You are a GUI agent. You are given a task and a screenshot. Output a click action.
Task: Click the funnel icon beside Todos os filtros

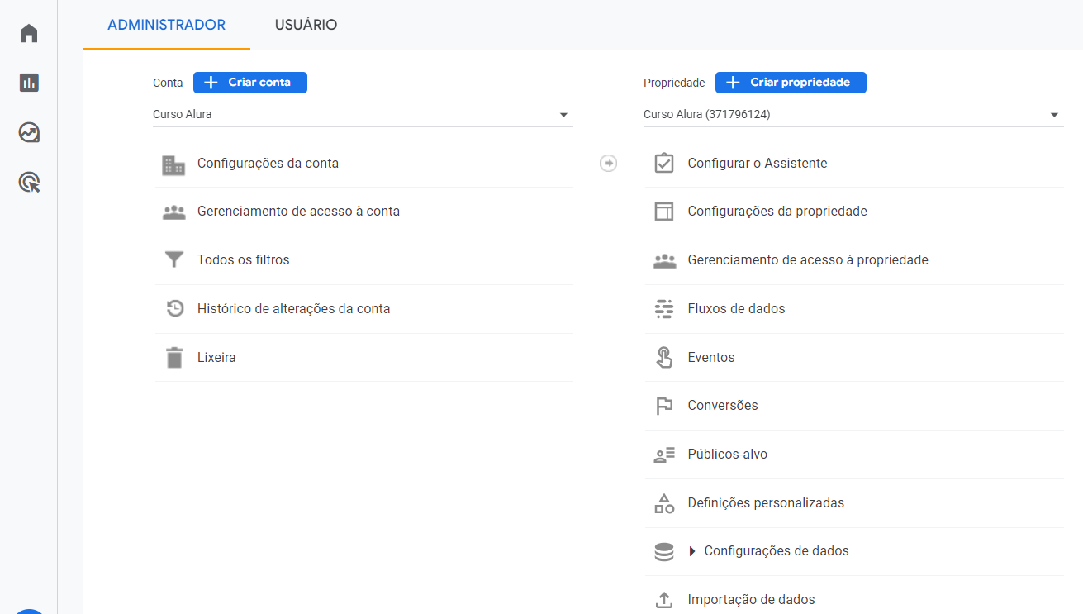coord(173,260)
